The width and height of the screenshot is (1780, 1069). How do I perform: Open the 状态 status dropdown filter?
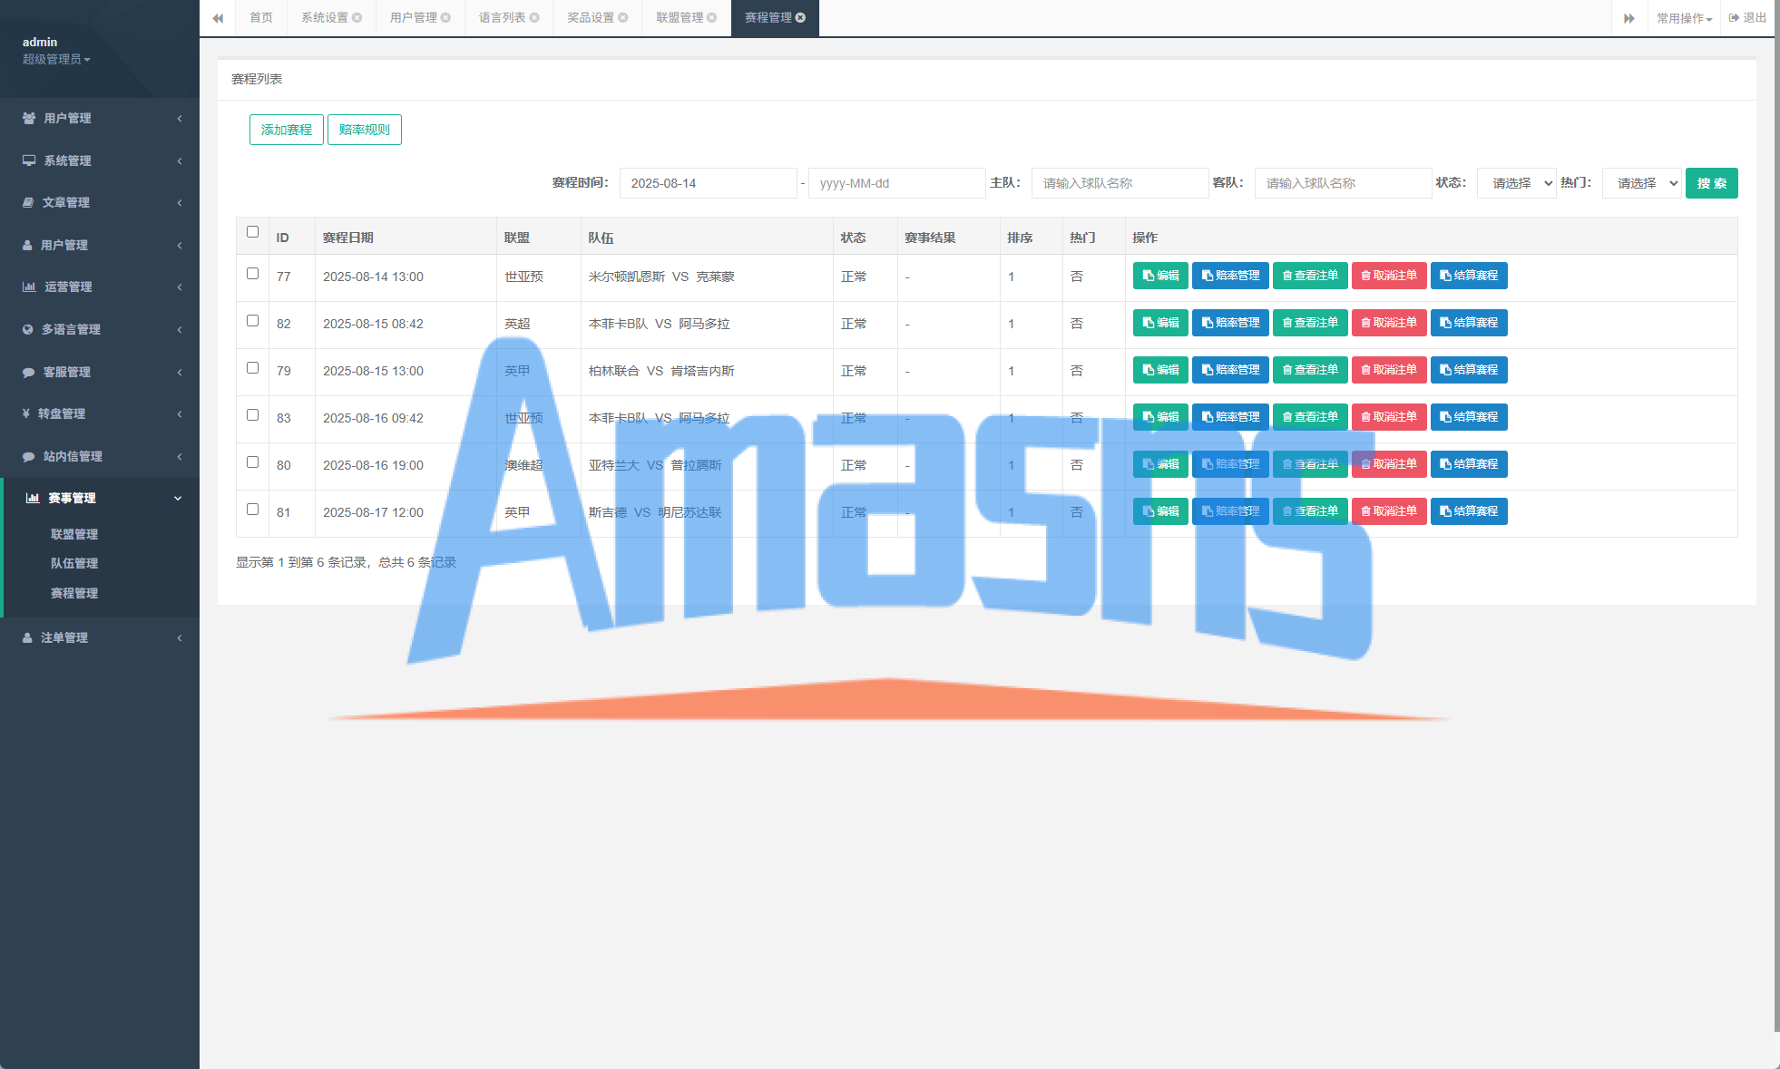(1516, 183)
